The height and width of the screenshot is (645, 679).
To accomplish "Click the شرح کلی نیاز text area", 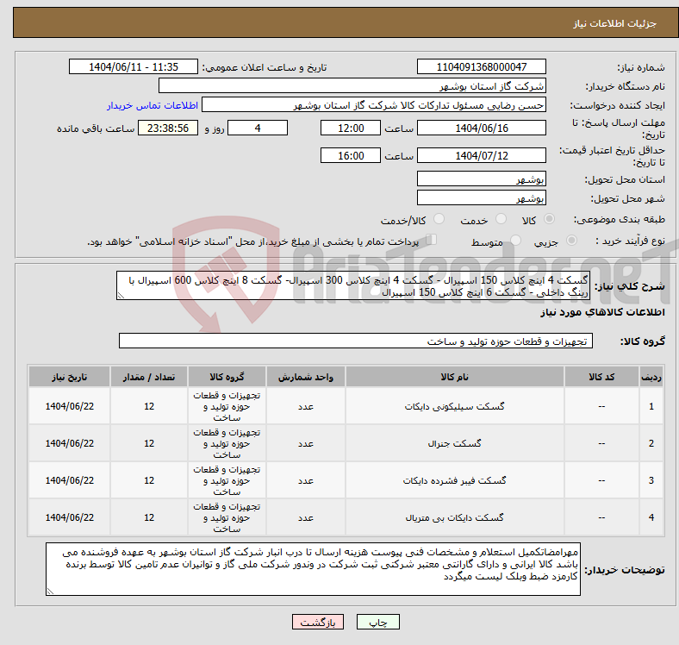I will point(352,286).
